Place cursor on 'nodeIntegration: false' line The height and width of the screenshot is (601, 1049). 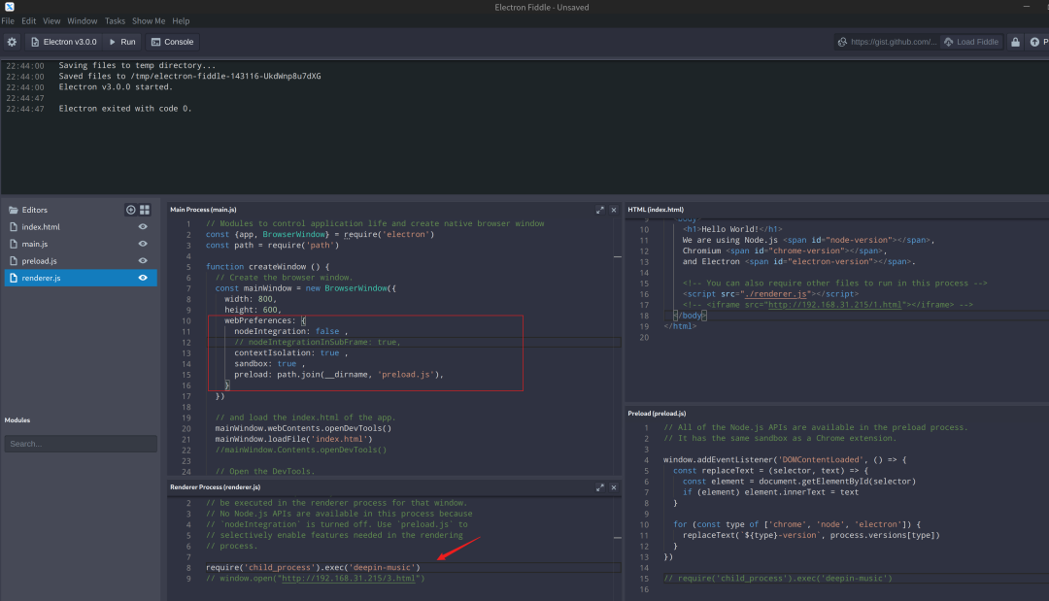291,331
